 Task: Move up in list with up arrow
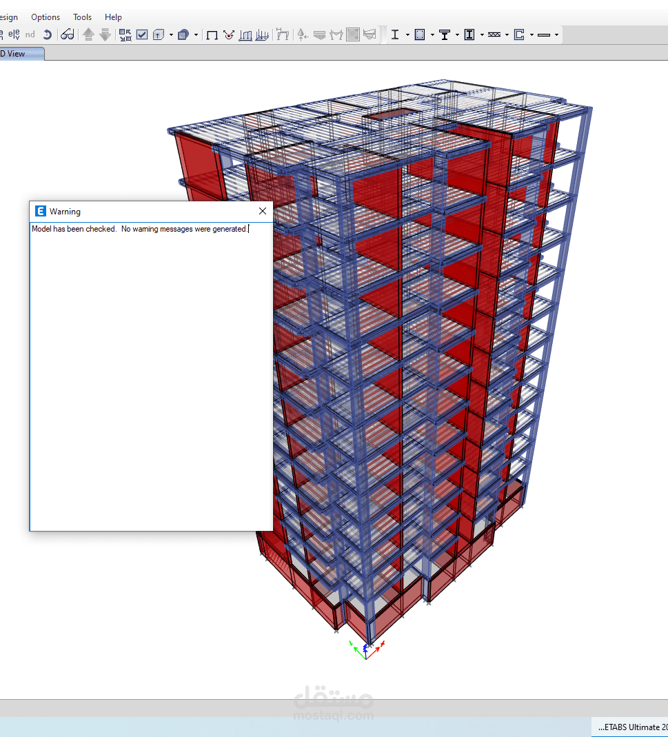tap(88, 34)
